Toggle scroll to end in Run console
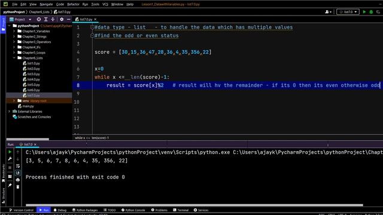Viewport: 383px width, 215px height. (x=18, y=173)
